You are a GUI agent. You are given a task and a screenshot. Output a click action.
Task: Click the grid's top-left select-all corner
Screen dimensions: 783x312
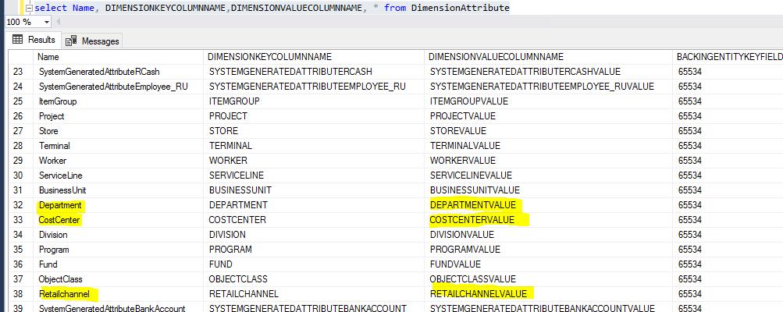(20, 57)
